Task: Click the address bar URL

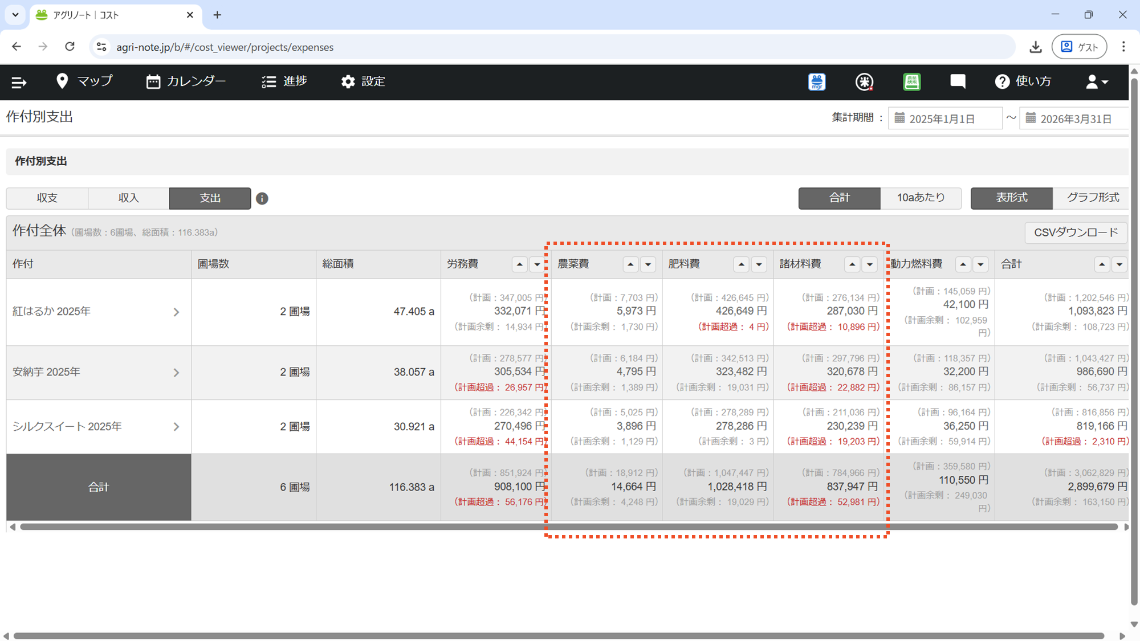Action: point(225,47)
